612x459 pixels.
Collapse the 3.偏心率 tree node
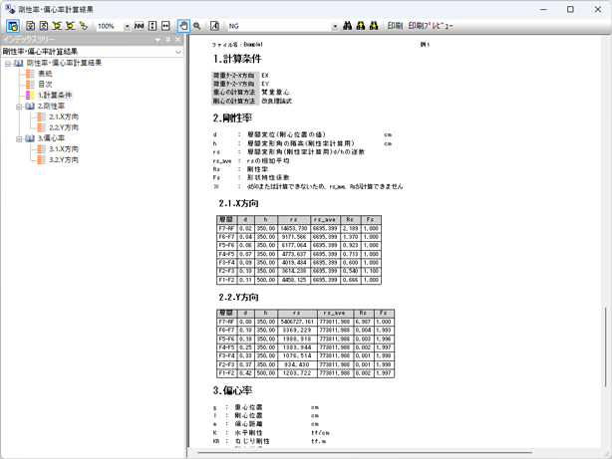(19, 138)
